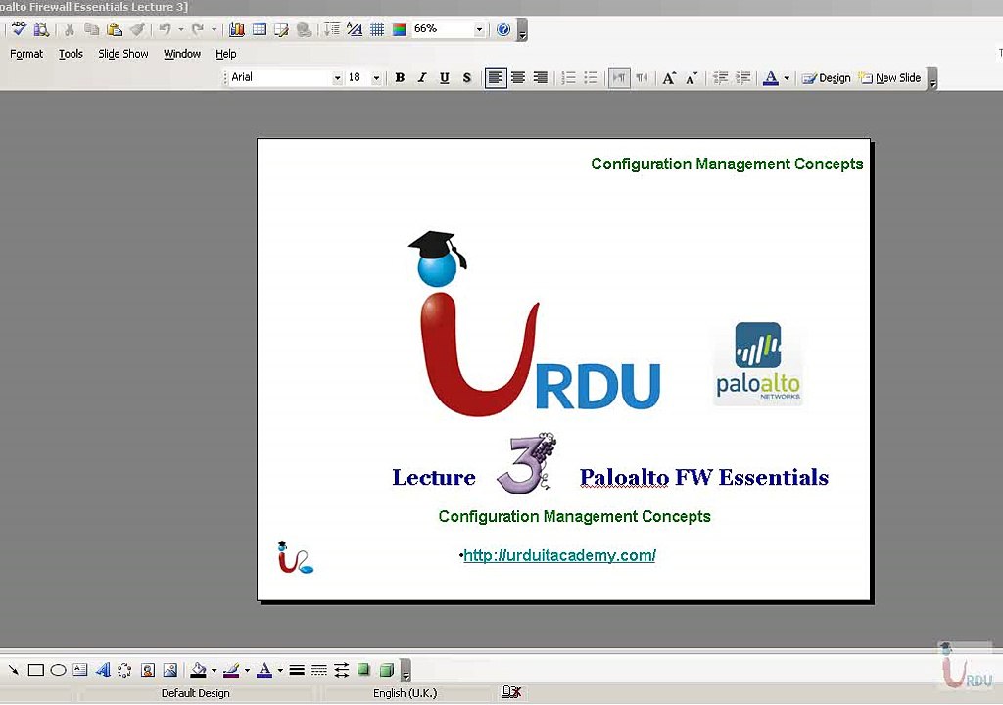Open the Slide Design pane

[x=827, y=78]
